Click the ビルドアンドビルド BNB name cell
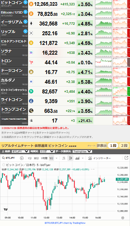 pyautogui.click(x=14, y=43)
